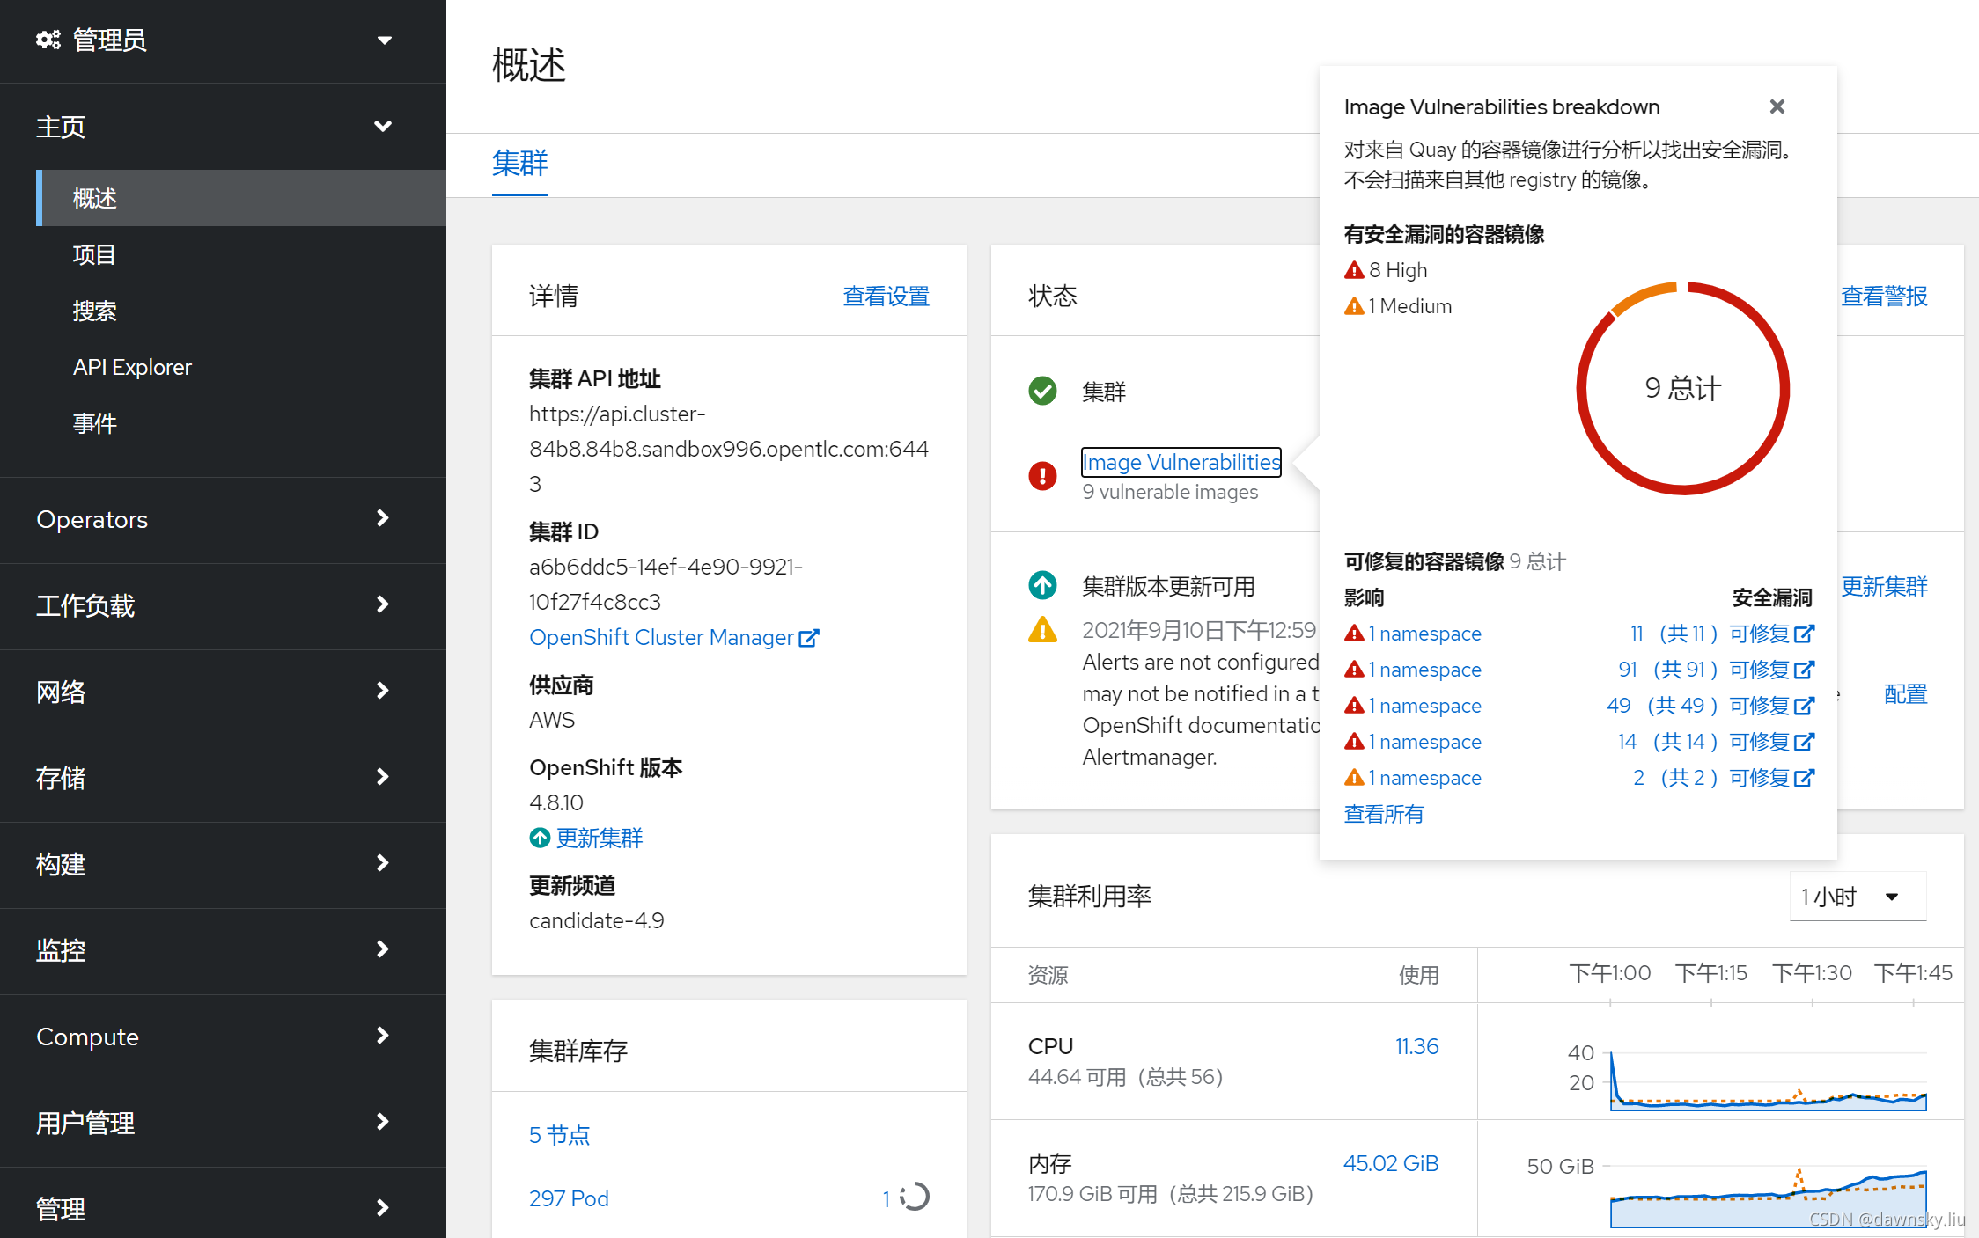Open the 管理员 perspective switcher dropdown arrow
The image size is (1979, 1238).
tap(385, 40)
